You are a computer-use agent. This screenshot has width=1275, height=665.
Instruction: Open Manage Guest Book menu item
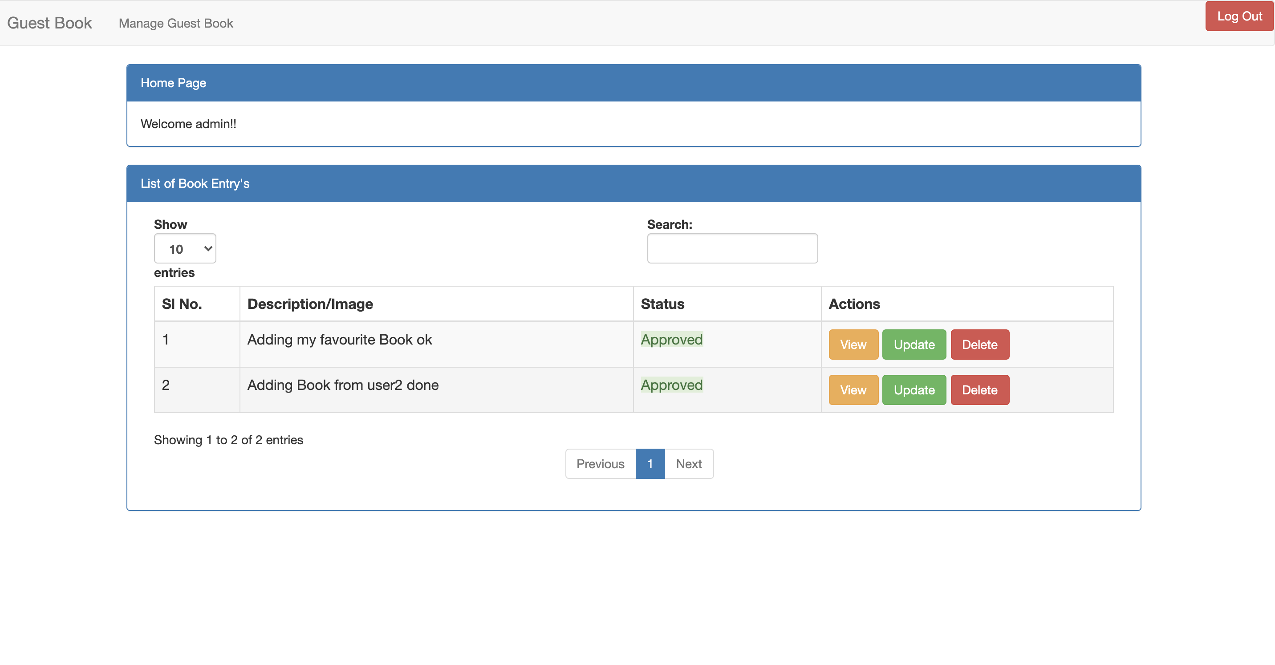pos(176,23)
